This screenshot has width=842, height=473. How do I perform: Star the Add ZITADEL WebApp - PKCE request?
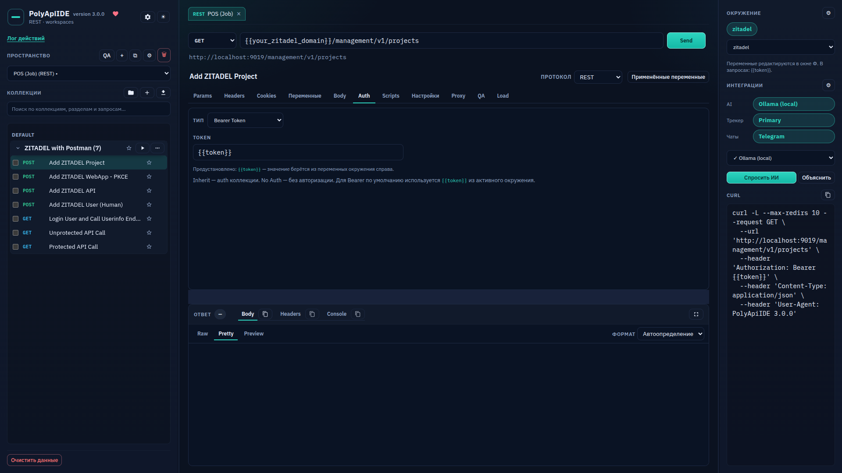pos(149,176)
